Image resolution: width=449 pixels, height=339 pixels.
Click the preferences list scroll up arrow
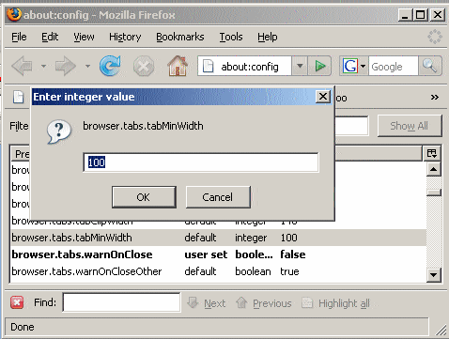(x=434, y=169)
